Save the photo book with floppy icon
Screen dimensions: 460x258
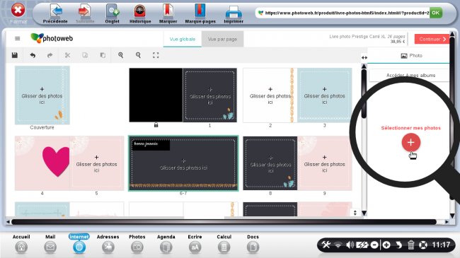pos(15,55)
